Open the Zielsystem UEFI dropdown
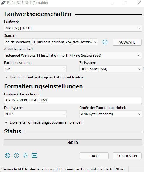The width and height of the screenshot is (144, 172). click(x=110, y=69)
